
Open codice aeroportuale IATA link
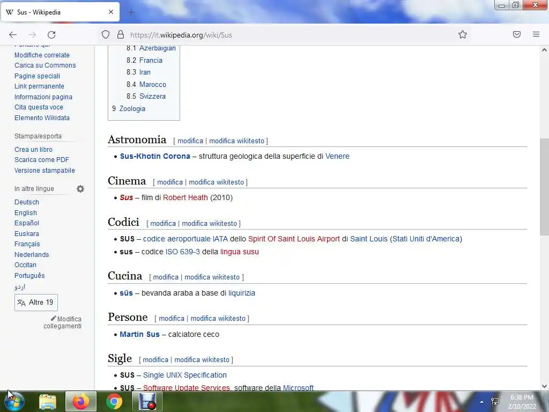[185, 239]
